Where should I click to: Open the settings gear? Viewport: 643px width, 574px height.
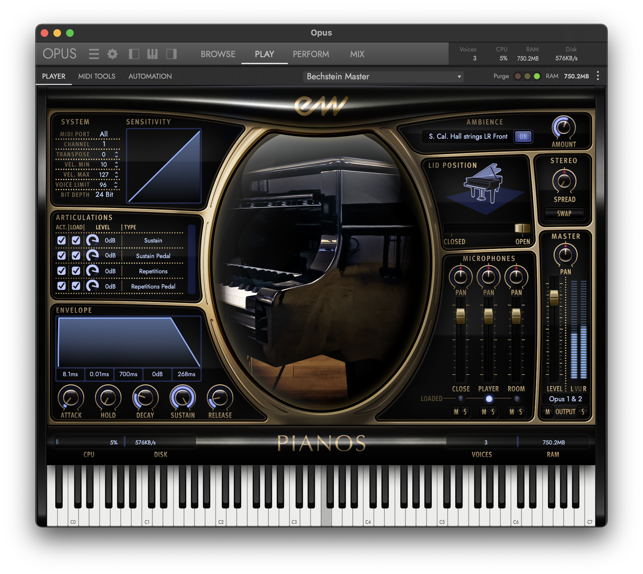click(x=113, y=54)
